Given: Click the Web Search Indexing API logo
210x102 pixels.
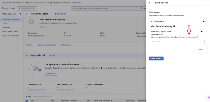Looking at the screenshot, I should point(31,21).
